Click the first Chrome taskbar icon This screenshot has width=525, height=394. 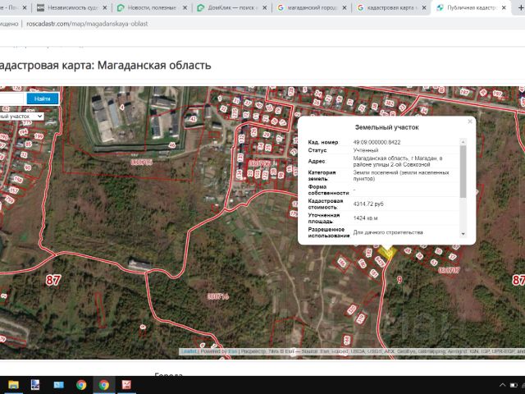(81, 384)
